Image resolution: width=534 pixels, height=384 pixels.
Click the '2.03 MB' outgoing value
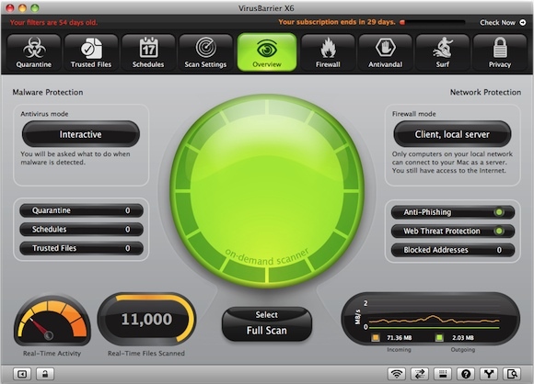[x=463, y=338]
